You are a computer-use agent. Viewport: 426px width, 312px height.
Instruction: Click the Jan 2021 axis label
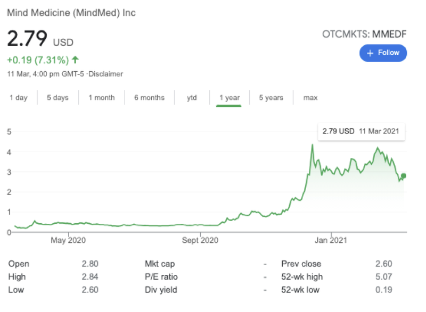point(331,240)
